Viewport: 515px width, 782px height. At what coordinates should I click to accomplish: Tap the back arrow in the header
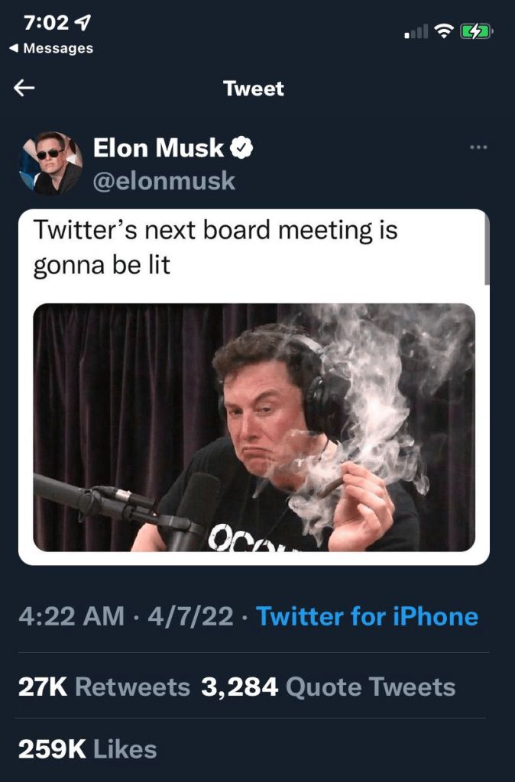tap(24, 89)
